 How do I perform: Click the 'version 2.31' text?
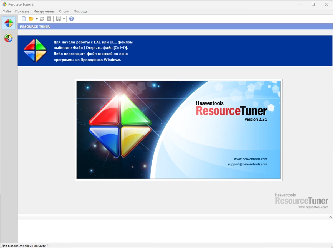tap(256, 120)
